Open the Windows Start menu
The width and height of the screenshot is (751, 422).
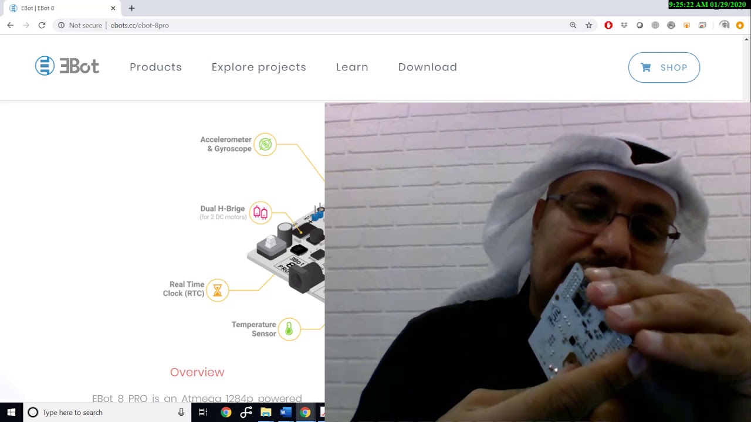(x=11, y=413)
